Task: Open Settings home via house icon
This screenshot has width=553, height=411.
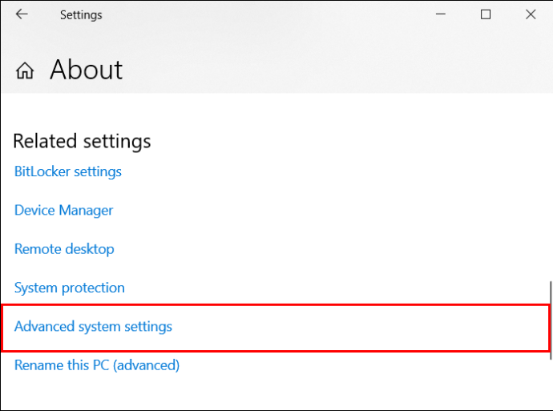Action: tap(25, 71)
